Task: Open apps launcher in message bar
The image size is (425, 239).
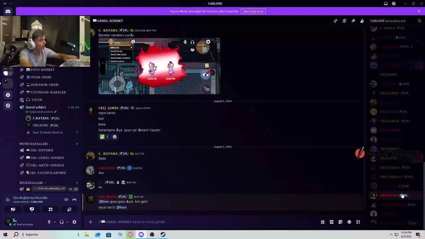Action: (x=358, y=222)
